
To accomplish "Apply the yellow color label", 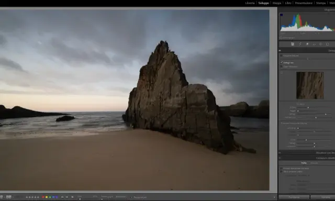I will pyautogui.click(x=47, y=197).
